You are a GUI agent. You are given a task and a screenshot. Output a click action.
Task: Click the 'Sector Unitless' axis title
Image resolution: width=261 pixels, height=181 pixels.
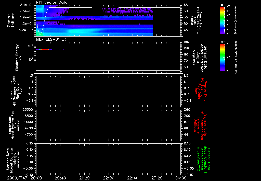[x=11, y=20]
